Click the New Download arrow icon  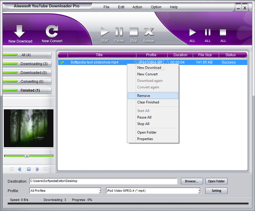coord(19,31)
